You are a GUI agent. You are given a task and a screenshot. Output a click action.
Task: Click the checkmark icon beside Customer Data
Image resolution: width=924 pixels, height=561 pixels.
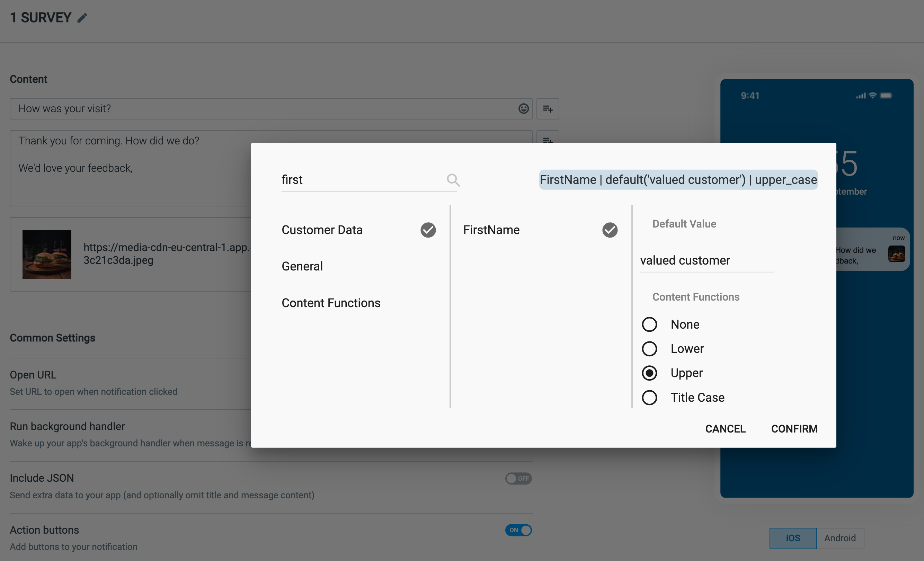(428, 230)
